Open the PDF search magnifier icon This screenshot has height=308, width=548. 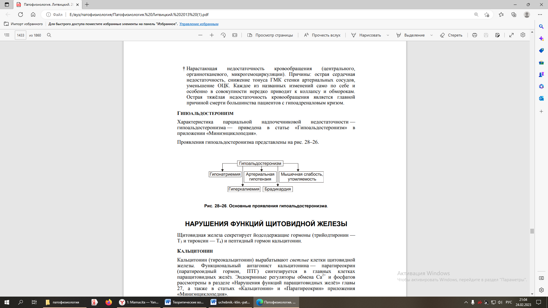(49, 35)
